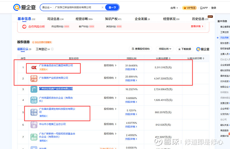Viewport: 230px width, 149px height.
Task: Expand the 应用 menu in the header
Action: point(174,8)
